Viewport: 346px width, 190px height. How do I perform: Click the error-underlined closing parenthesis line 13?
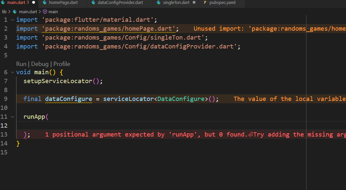25,135
